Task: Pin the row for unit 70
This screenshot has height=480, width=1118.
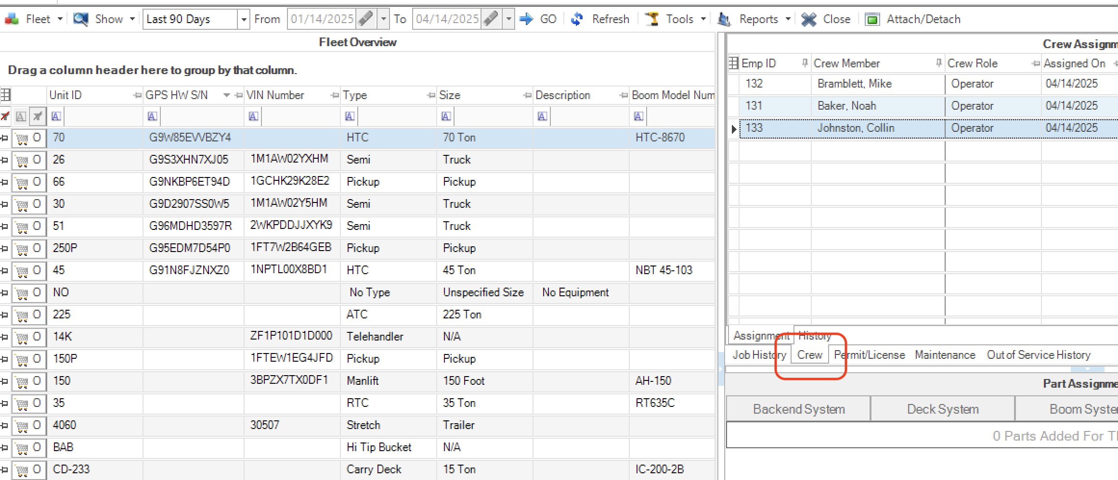Action: 4,138
